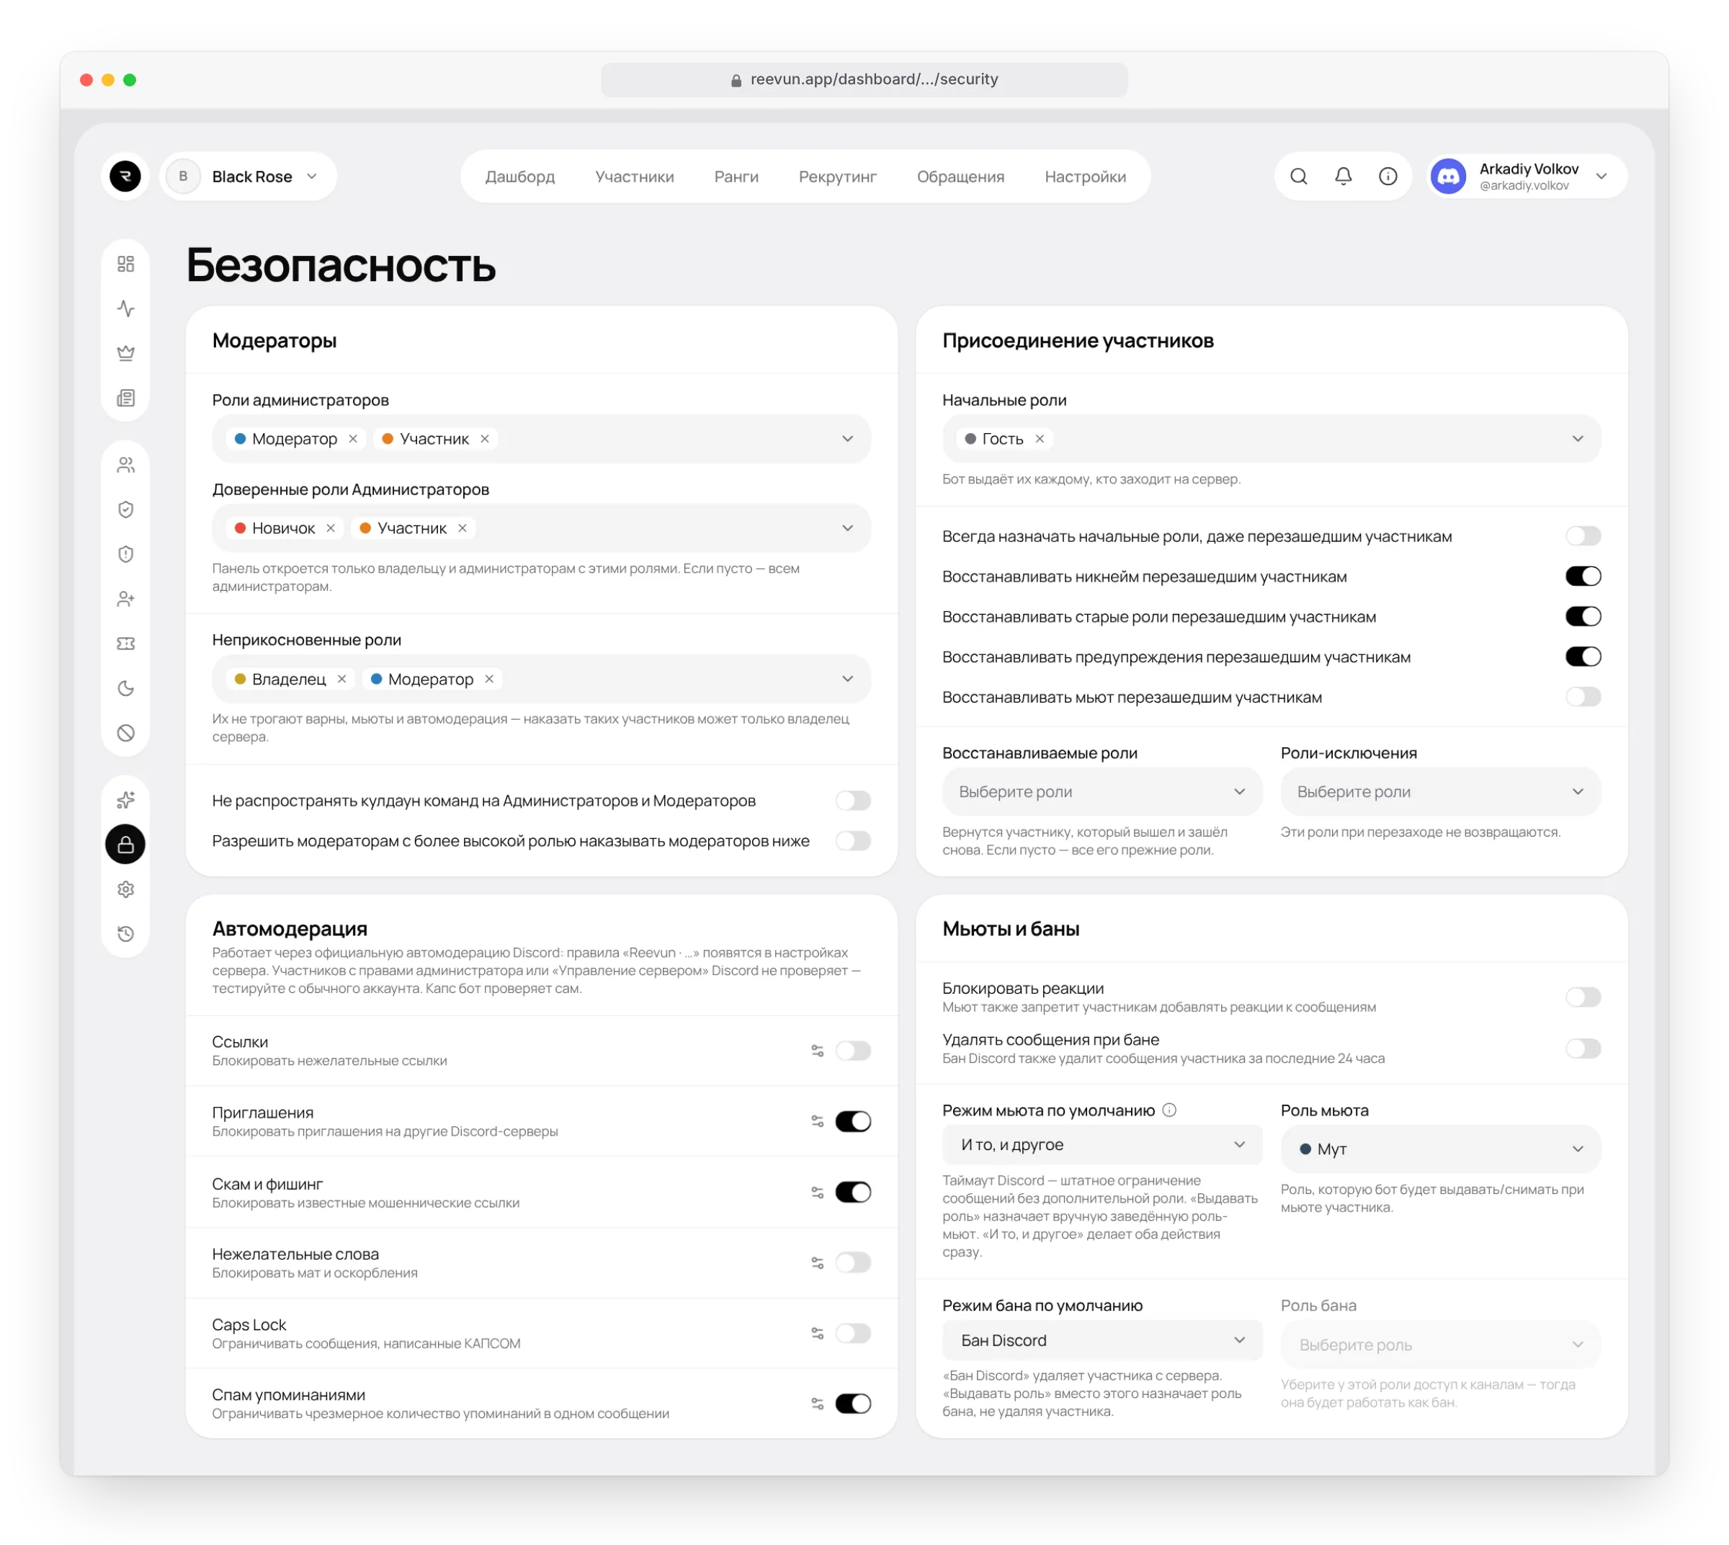Open the search icon in header
Image resolution: width=1729 pixels, height=1545 pixels.
pyautogui.click(x=1297, y=176)
